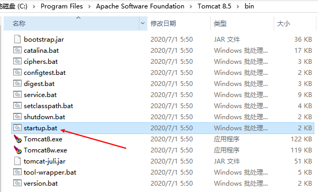Click the startup.bat batch file icon
Viewport: 318px width, 192px height.
[17, 128]
